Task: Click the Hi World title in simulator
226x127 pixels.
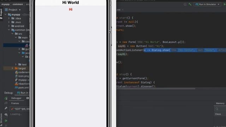Action: click(x=71, y=2)
